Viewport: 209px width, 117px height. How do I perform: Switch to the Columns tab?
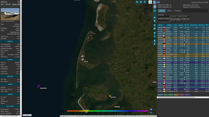(x=178, y=11)
